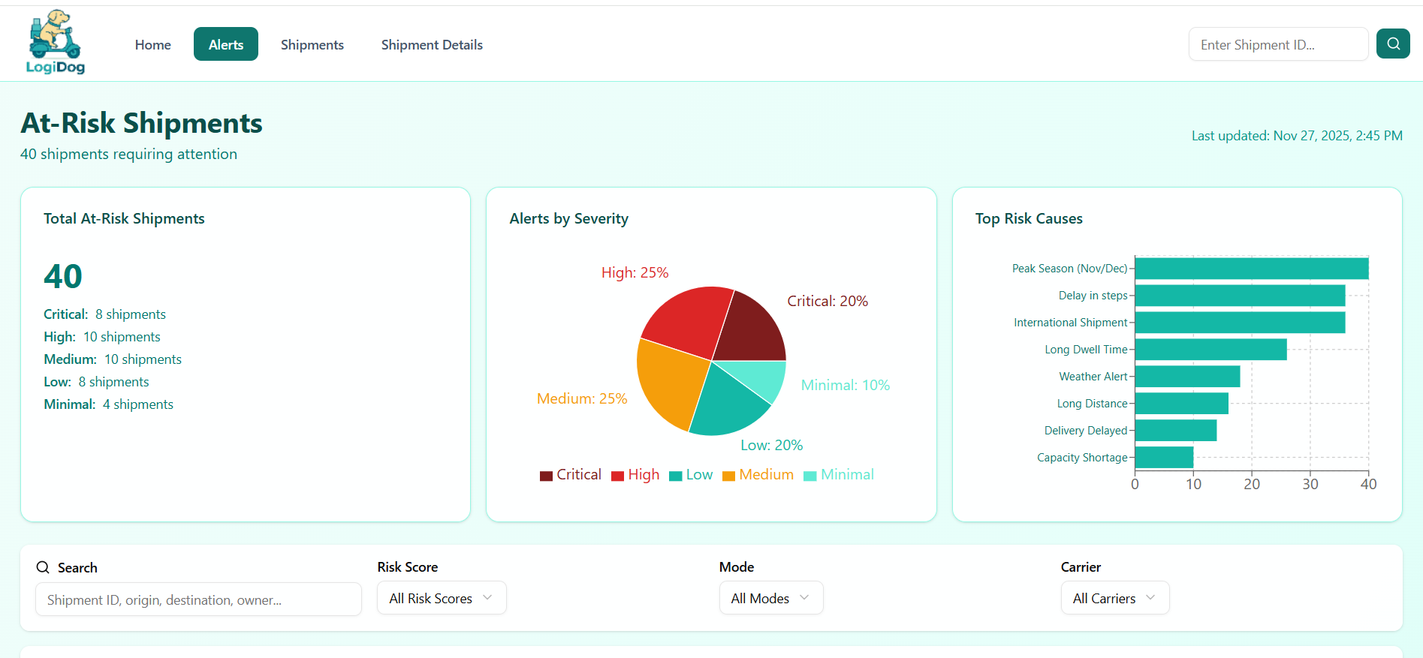
Task: Select the Alerts tab
Action: tap(226, 44)
